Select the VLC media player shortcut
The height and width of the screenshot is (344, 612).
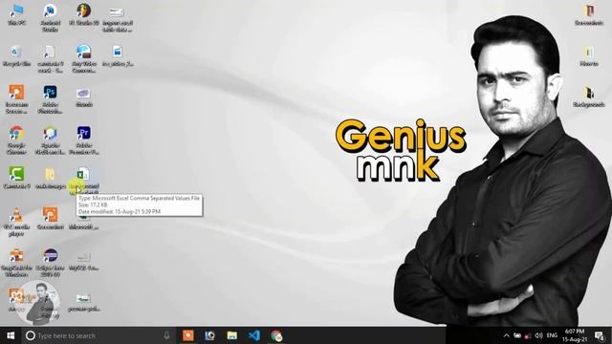pos(17,222)
